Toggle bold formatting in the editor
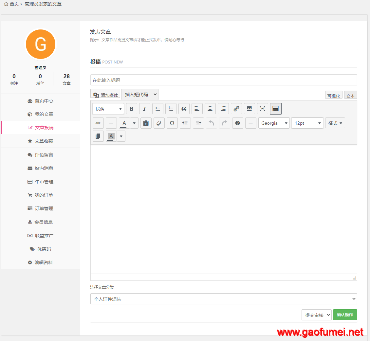This screenshot has width=370, height=341. tap(132, 109)
